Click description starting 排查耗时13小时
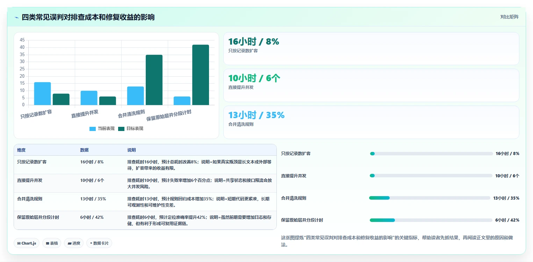Screen dimensions: 533x262 (199, 202)
